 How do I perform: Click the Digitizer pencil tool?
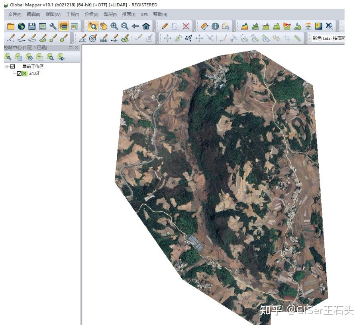tap(165, 26)
